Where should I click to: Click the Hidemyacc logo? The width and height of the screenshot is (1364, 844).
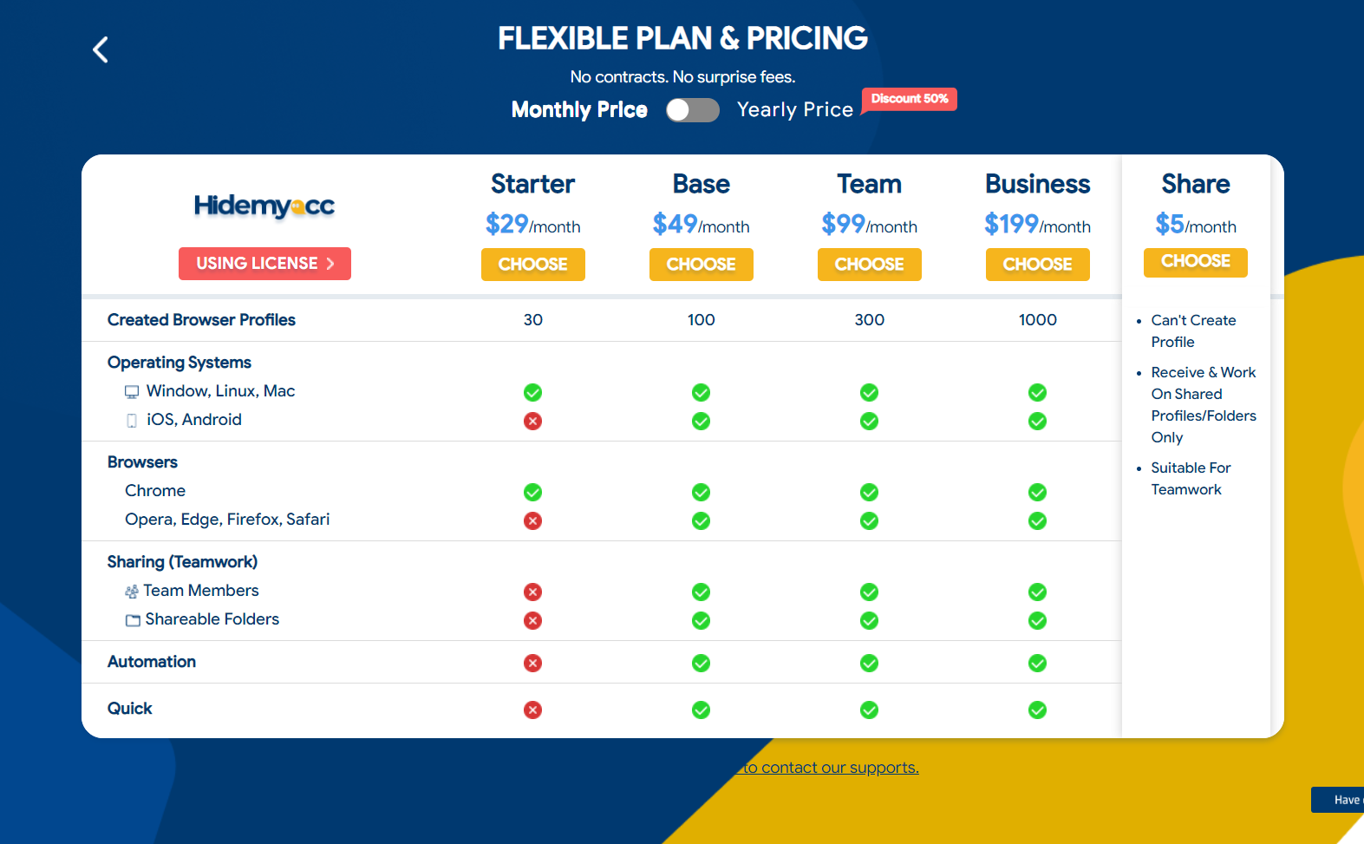[264, 206]
